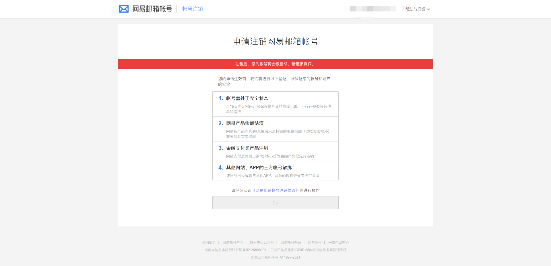This screenshot has height=266, width=551.
Task: Open the 帮助与反馈 dropdown menu
Action: 418,9
